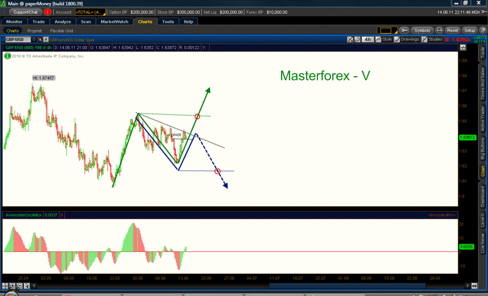The width and height of the screenshot is (488, 296).
Task: Open the Big Buttons side tab
Action: click(483, 148)
